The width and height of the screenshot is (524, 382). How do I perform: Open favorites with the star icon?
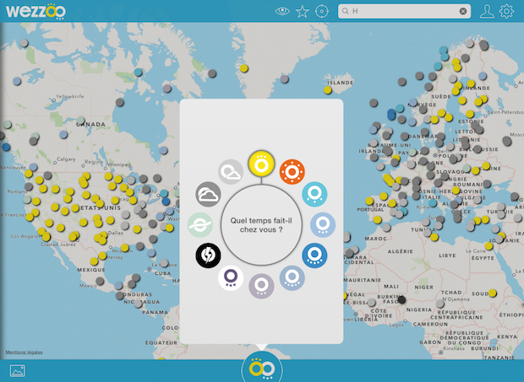tap(302, 12)
